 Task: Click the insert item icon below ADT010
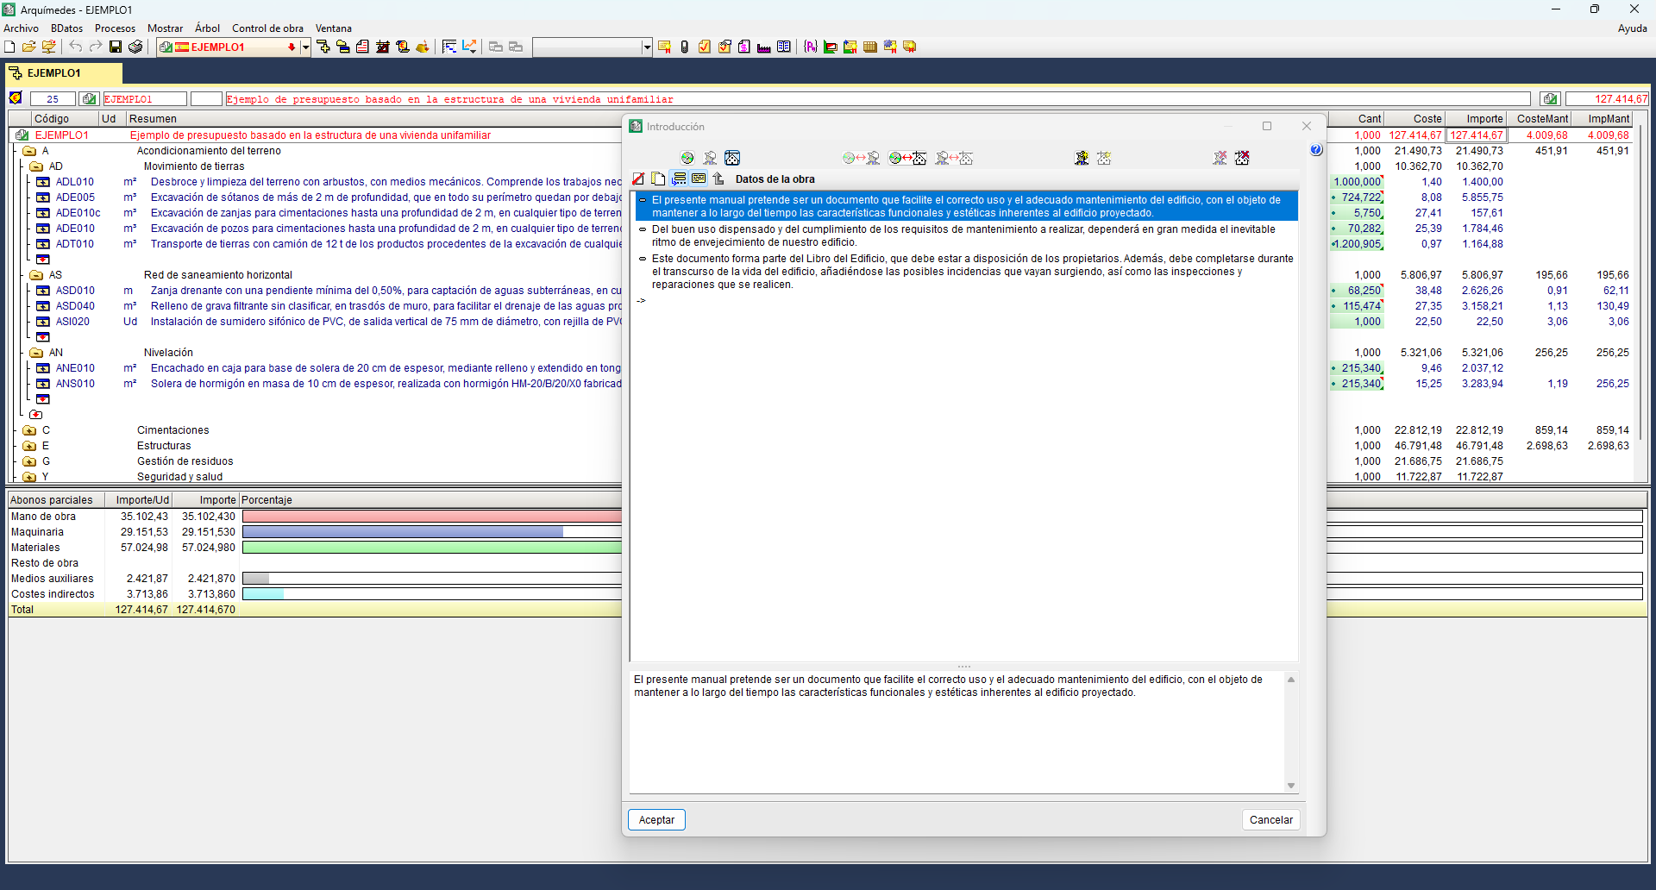(43, 260)
